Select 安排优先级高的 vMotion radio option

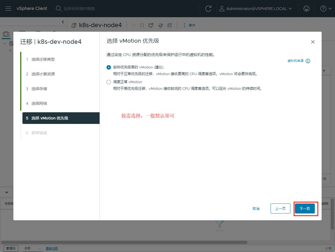click(109, 67)
